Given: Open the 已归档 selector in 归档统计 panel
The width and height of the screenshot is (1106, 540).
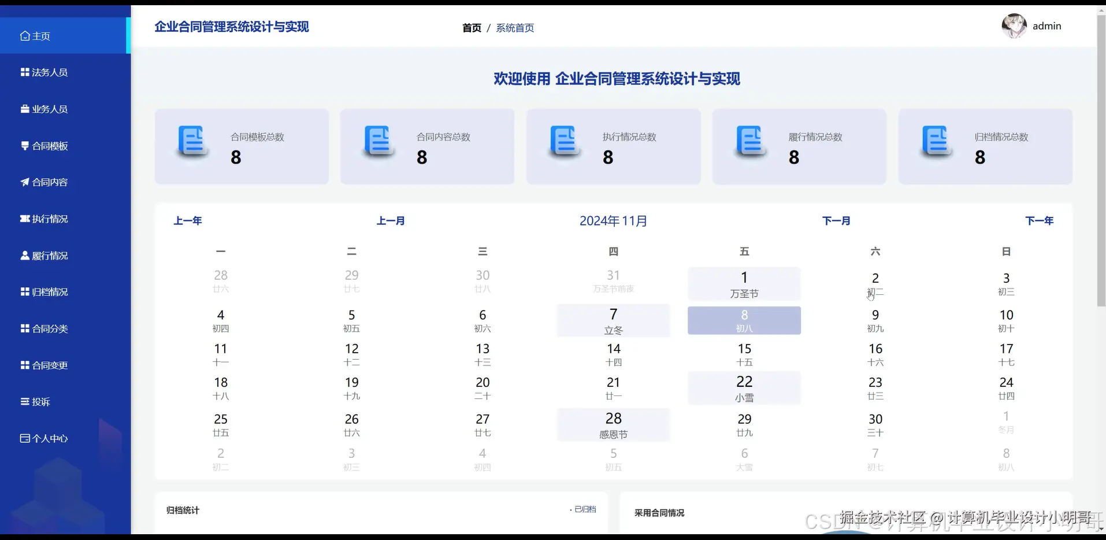Looking at the screenshot, I should pyautogui.click(x=584, y=509).
